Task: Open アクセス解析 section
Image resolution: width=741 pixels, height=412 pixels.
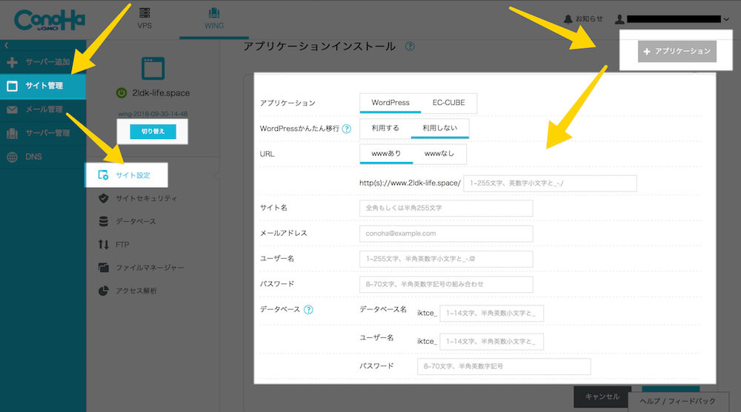Action: (x=127, y=291)
